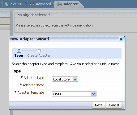
Task: Open the Security tab
Action: coord(15,4)
